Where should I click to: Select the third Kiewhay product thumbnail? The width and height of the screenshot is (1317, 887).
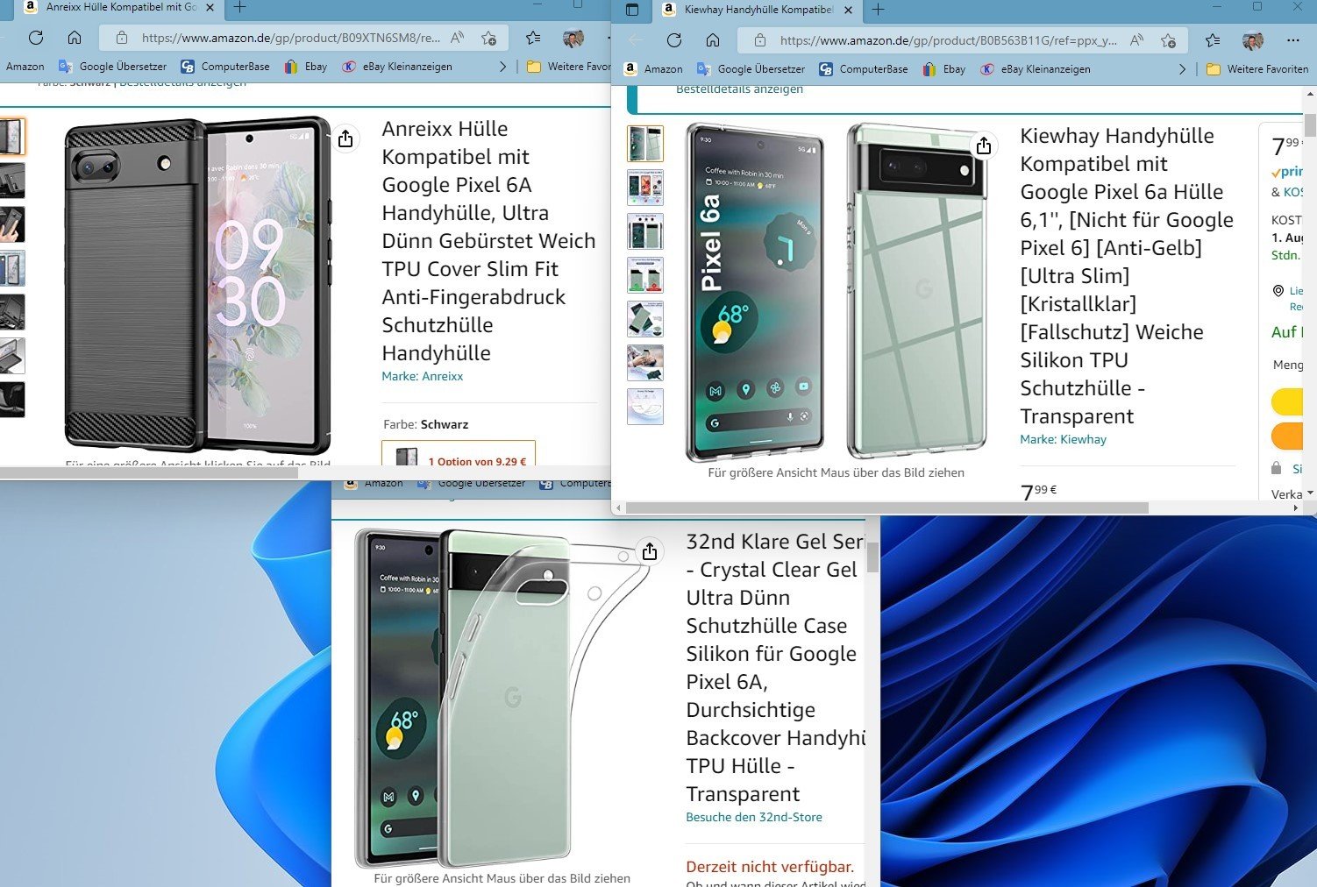[645, 231]
